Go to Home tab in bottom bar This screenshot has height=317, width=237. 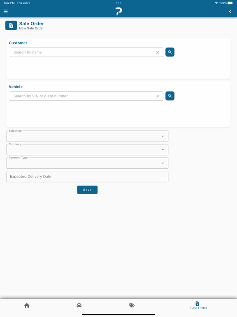tap(27, 305)
